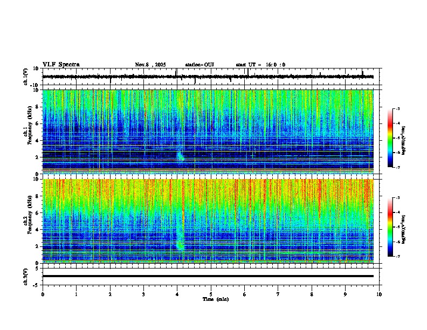Click the "ch.2 Frequency (kHz)" axis label
427x330 pixels.
28,215
